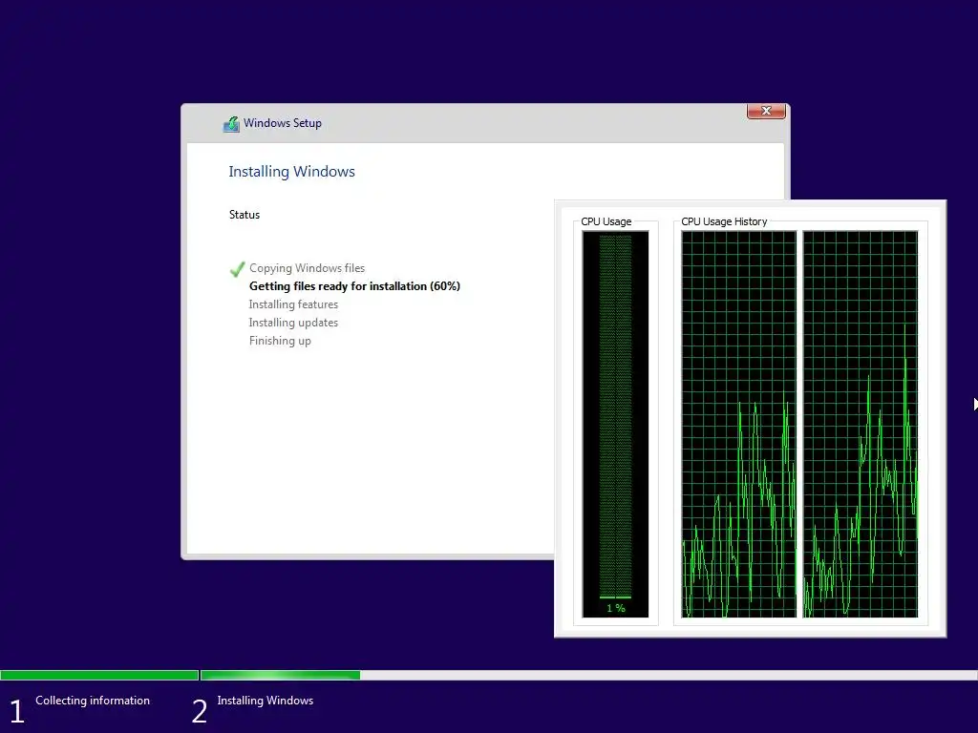This screenshot has width=978, height=733.
Task: Select 'Copying Windows files' status line
Action: (307, 268)
